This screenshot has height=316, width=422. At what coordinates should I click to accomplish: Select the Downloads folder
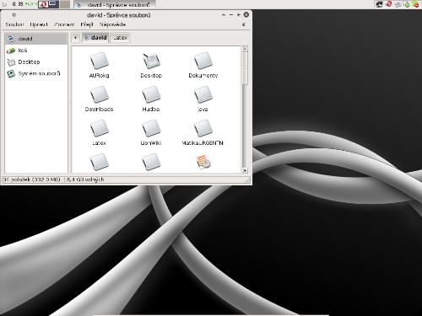(x=99, y=99)
